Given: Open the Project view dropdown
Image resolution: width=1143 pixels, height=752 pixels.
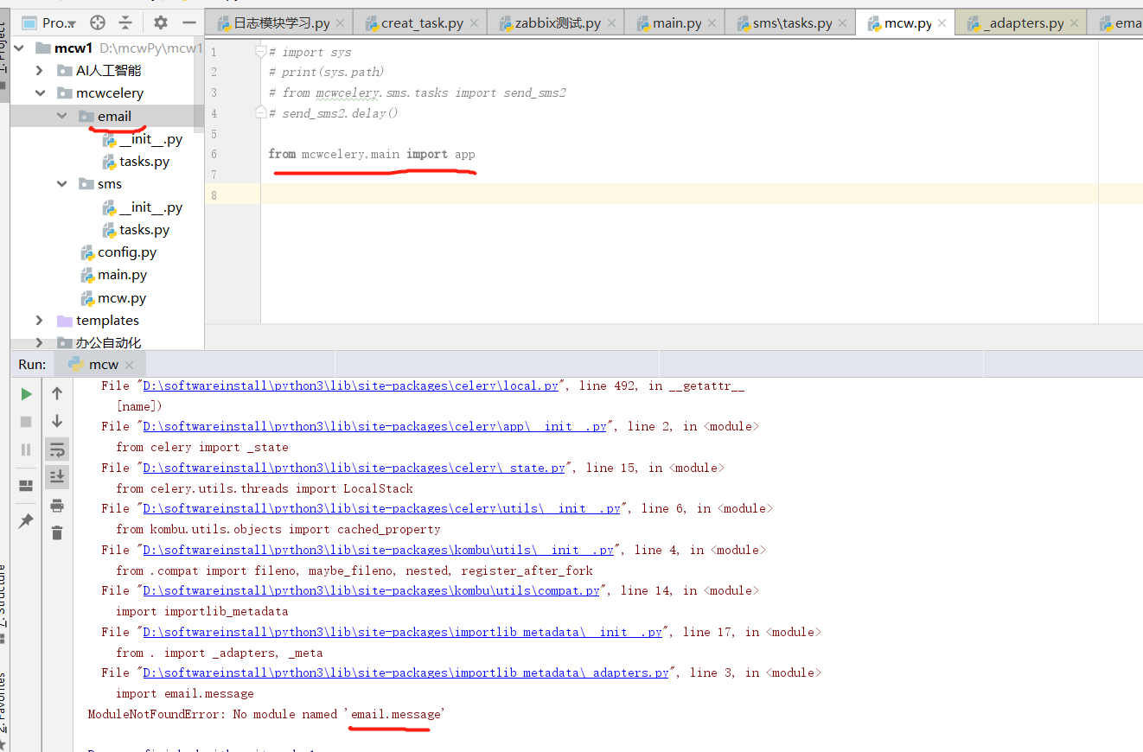Looking at the screenshot, I should [59, 22].
